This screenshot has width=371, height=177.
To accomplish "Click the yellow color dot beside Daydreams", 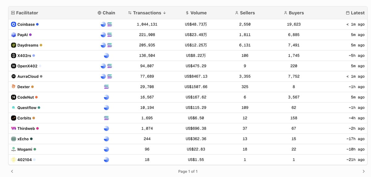I will pos(41,45).
